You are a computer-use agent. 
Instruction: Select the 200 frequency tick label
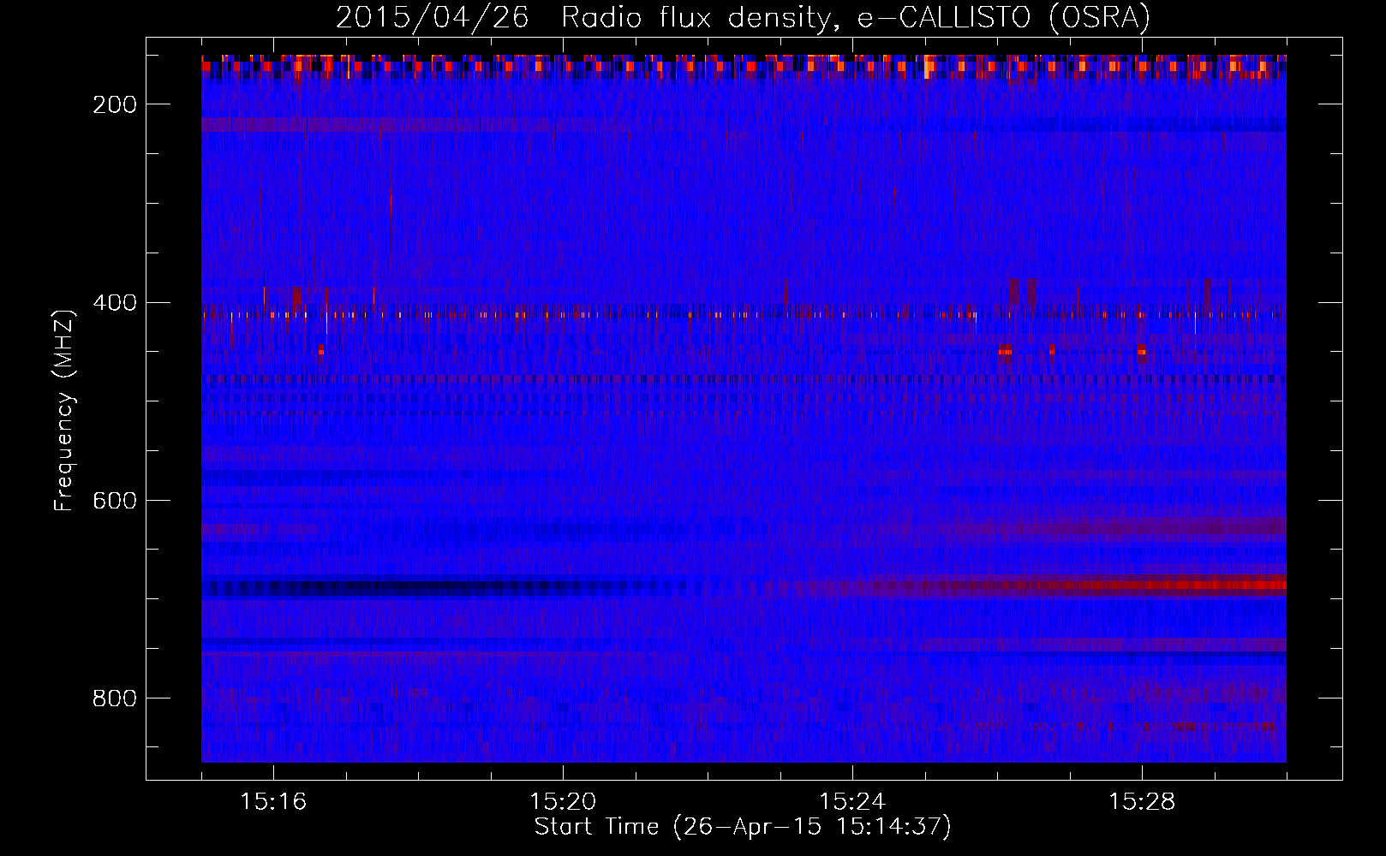click(x=115, y=104)
